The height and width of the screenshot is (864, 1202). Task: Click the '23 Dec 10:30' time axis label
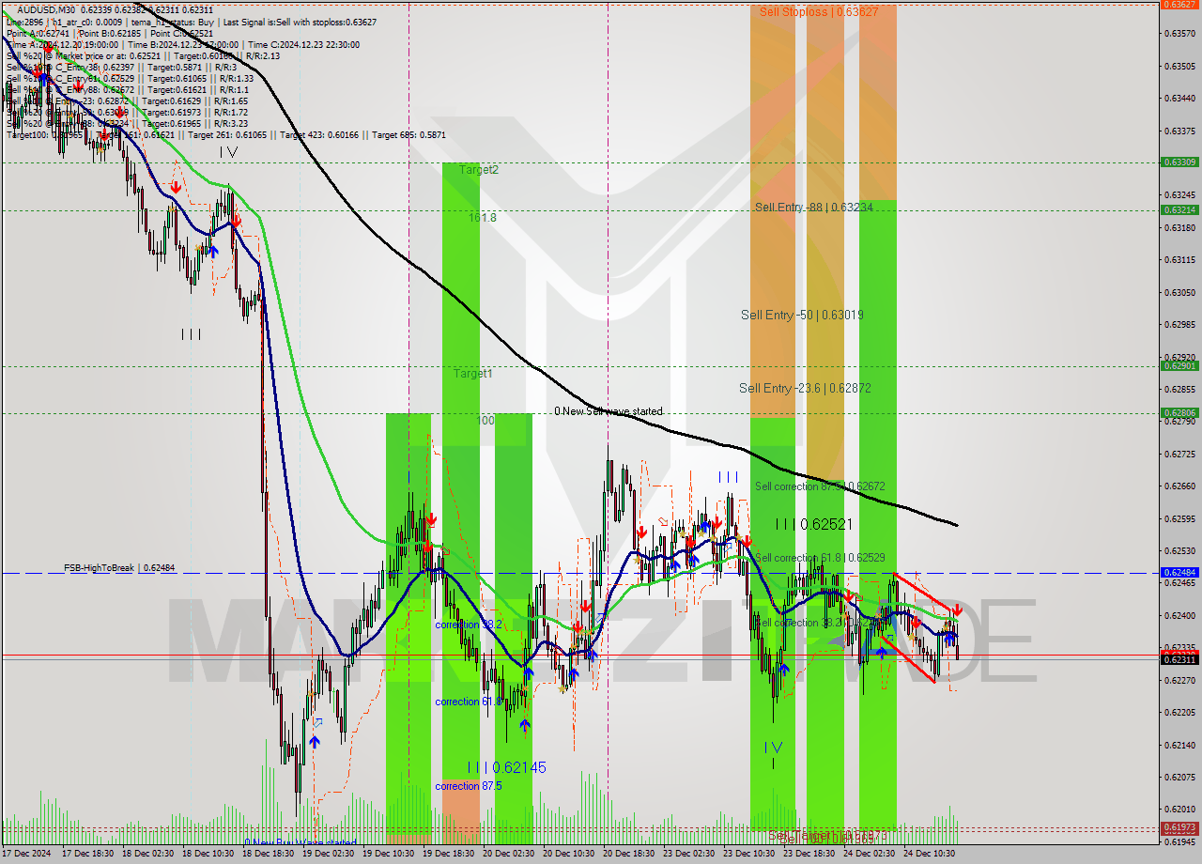tap(747, 854)
